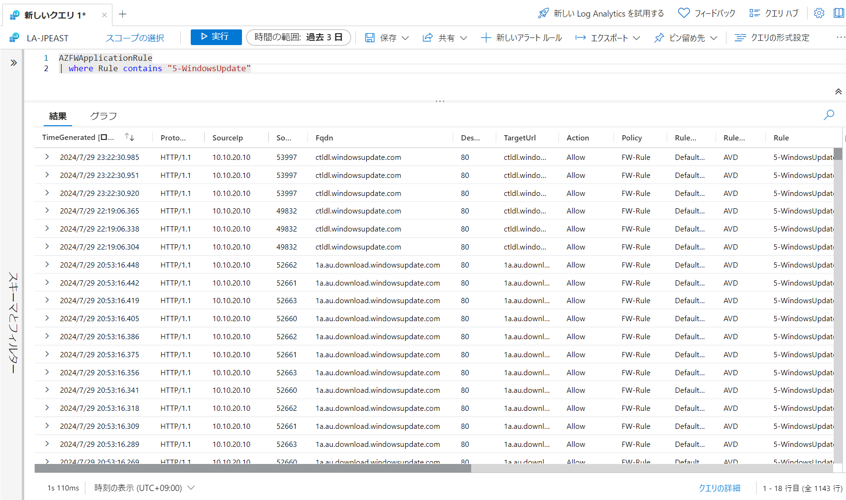Screen dimensions: 846x500
Task: Switch to the 結果 tab
Action: (x=58, y=116)
